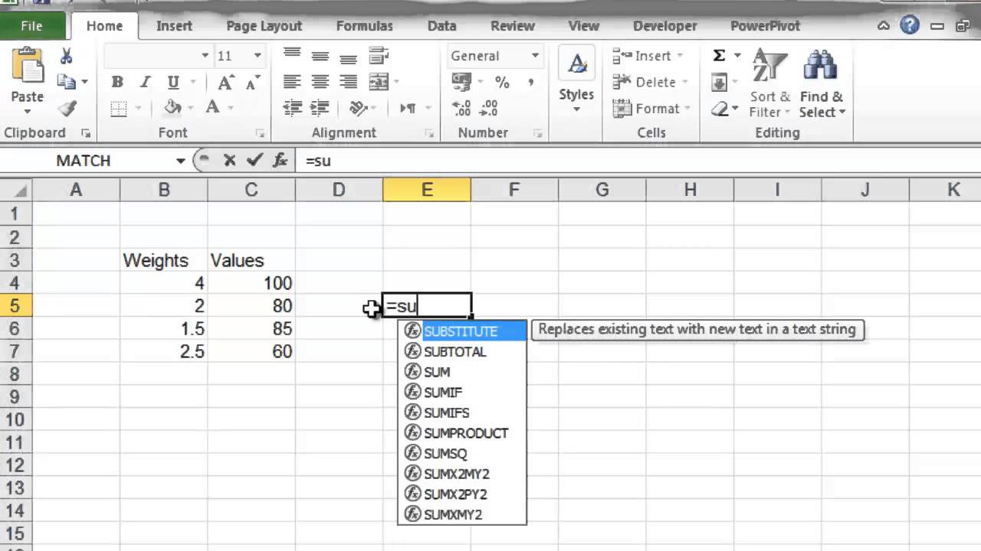Decrease font size with Shrink Font
This screenshot has width=981, height=551.
point(252,82)
